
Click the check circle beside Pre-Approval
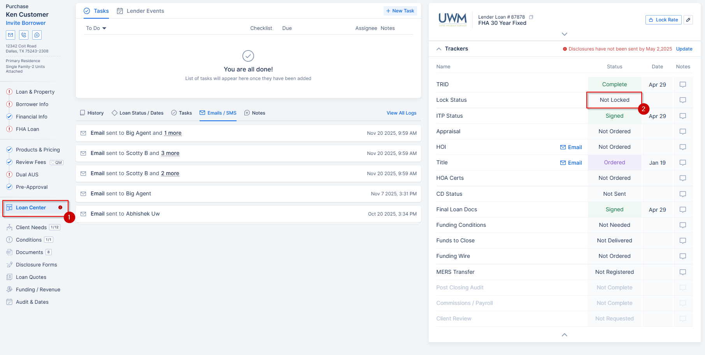(x=9, y=187)
